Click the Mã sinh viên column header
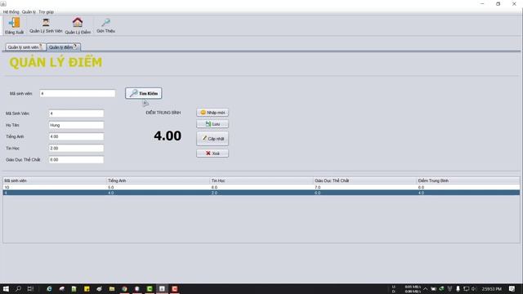Screen dimensions: 523x294 point(55,180)
